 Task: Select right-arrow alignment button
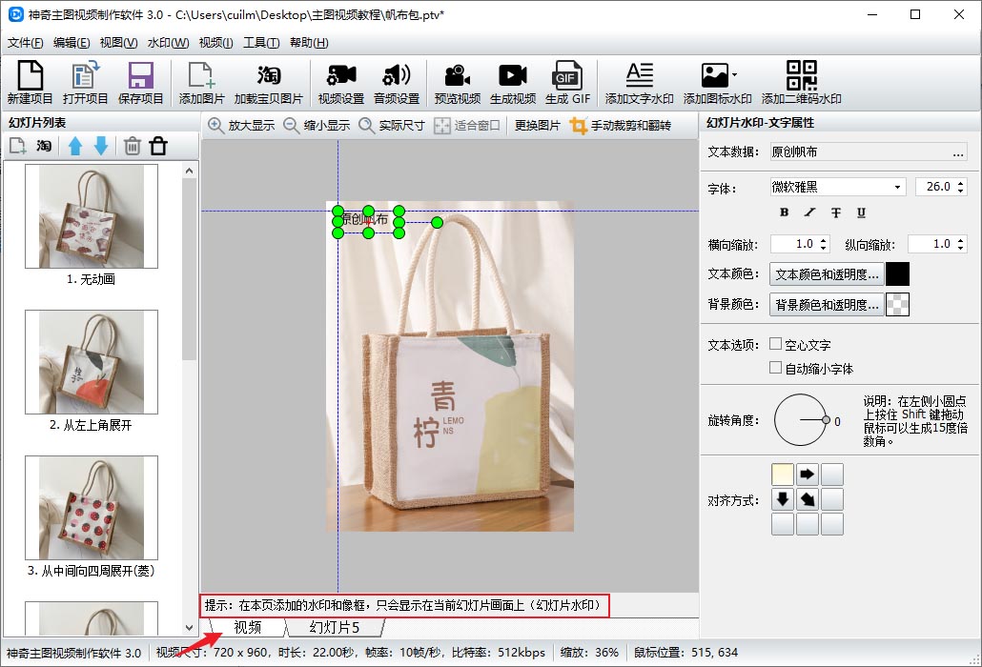point(808,475)
